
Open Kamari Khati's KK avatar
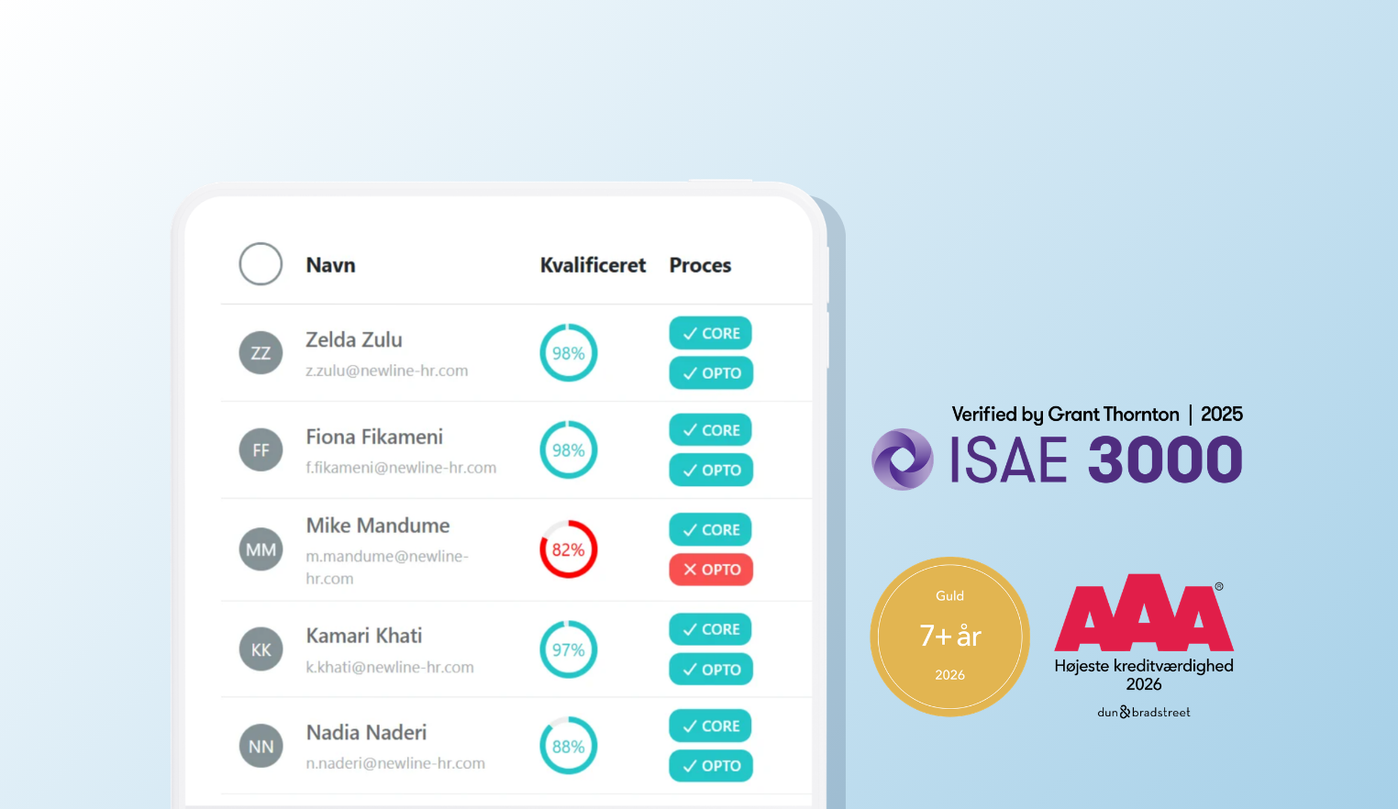point(261,649)
